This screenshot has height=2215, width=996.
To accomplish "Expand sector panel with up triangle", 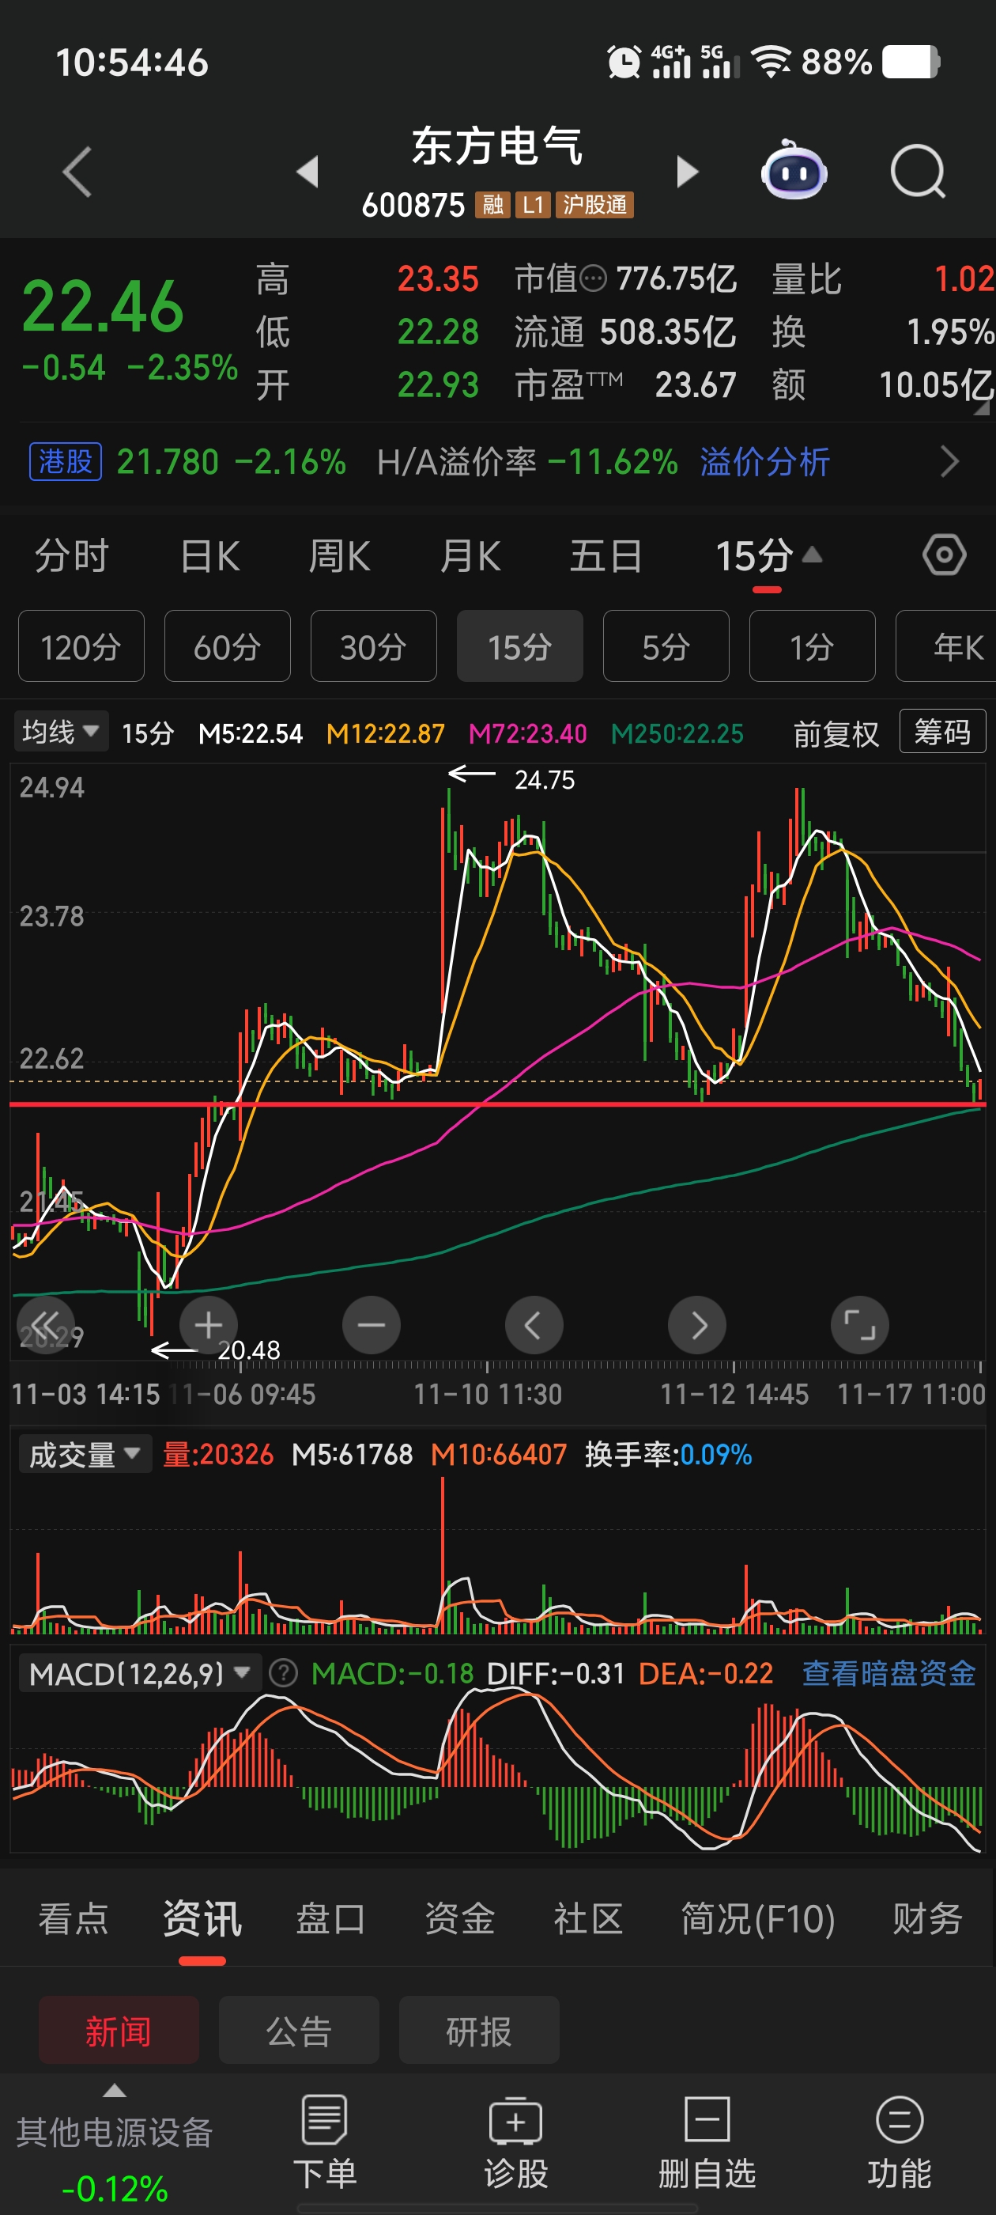I will tap(115, 2090).
